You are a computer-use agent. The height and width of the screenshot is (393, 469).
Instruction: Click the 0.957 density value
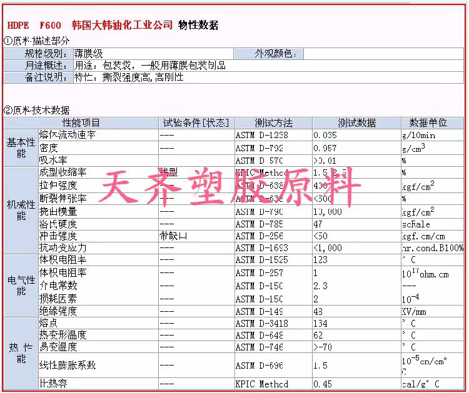(325, 148)
